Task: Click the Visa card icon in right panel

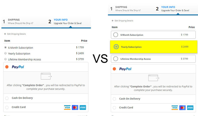Action: 174,108
